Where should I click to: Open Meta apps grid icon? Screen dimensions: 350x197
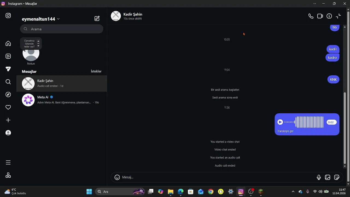click(8, 175)
